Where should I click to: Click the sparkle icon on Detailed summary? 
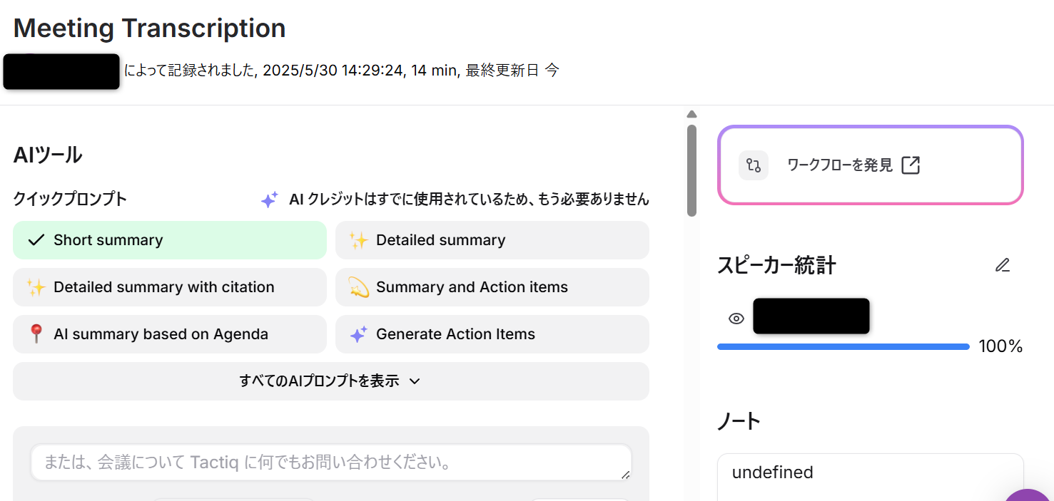coord(360,239)
